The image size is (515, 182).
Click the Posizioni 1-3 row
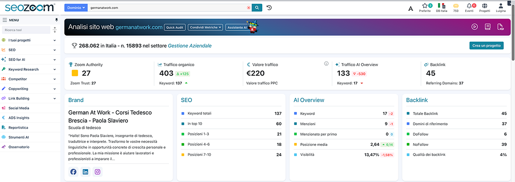click(x=231, y=134)
